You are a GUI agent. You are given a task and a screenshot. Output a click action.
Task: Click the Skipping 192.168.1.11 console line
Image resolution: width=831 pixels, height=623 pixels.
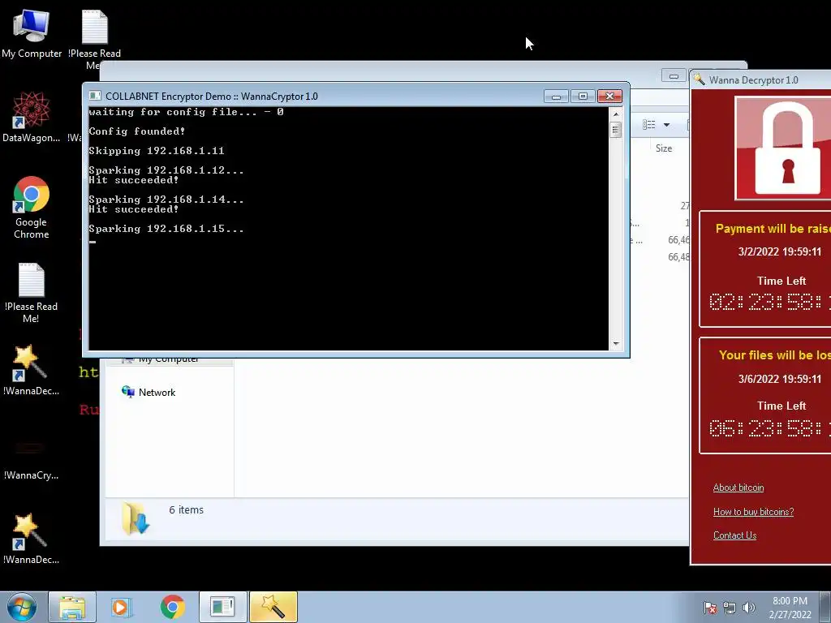click(157, 151)
